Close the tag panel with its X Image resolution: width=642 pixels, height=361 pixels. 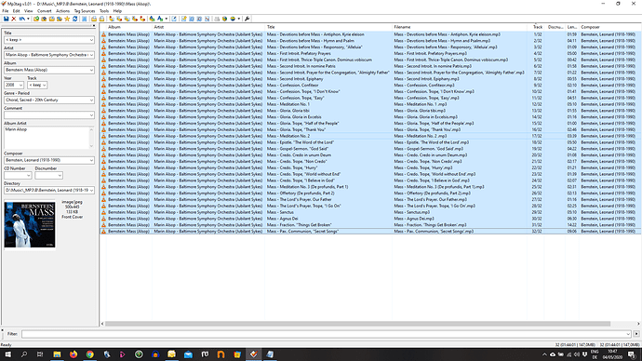coord(94,26)
